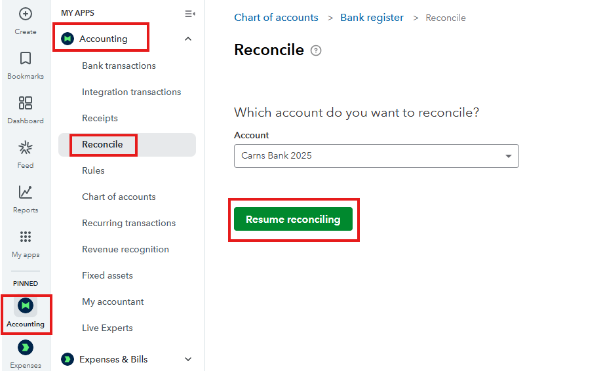Open the Reports chart icon

(x=26, y=193)
